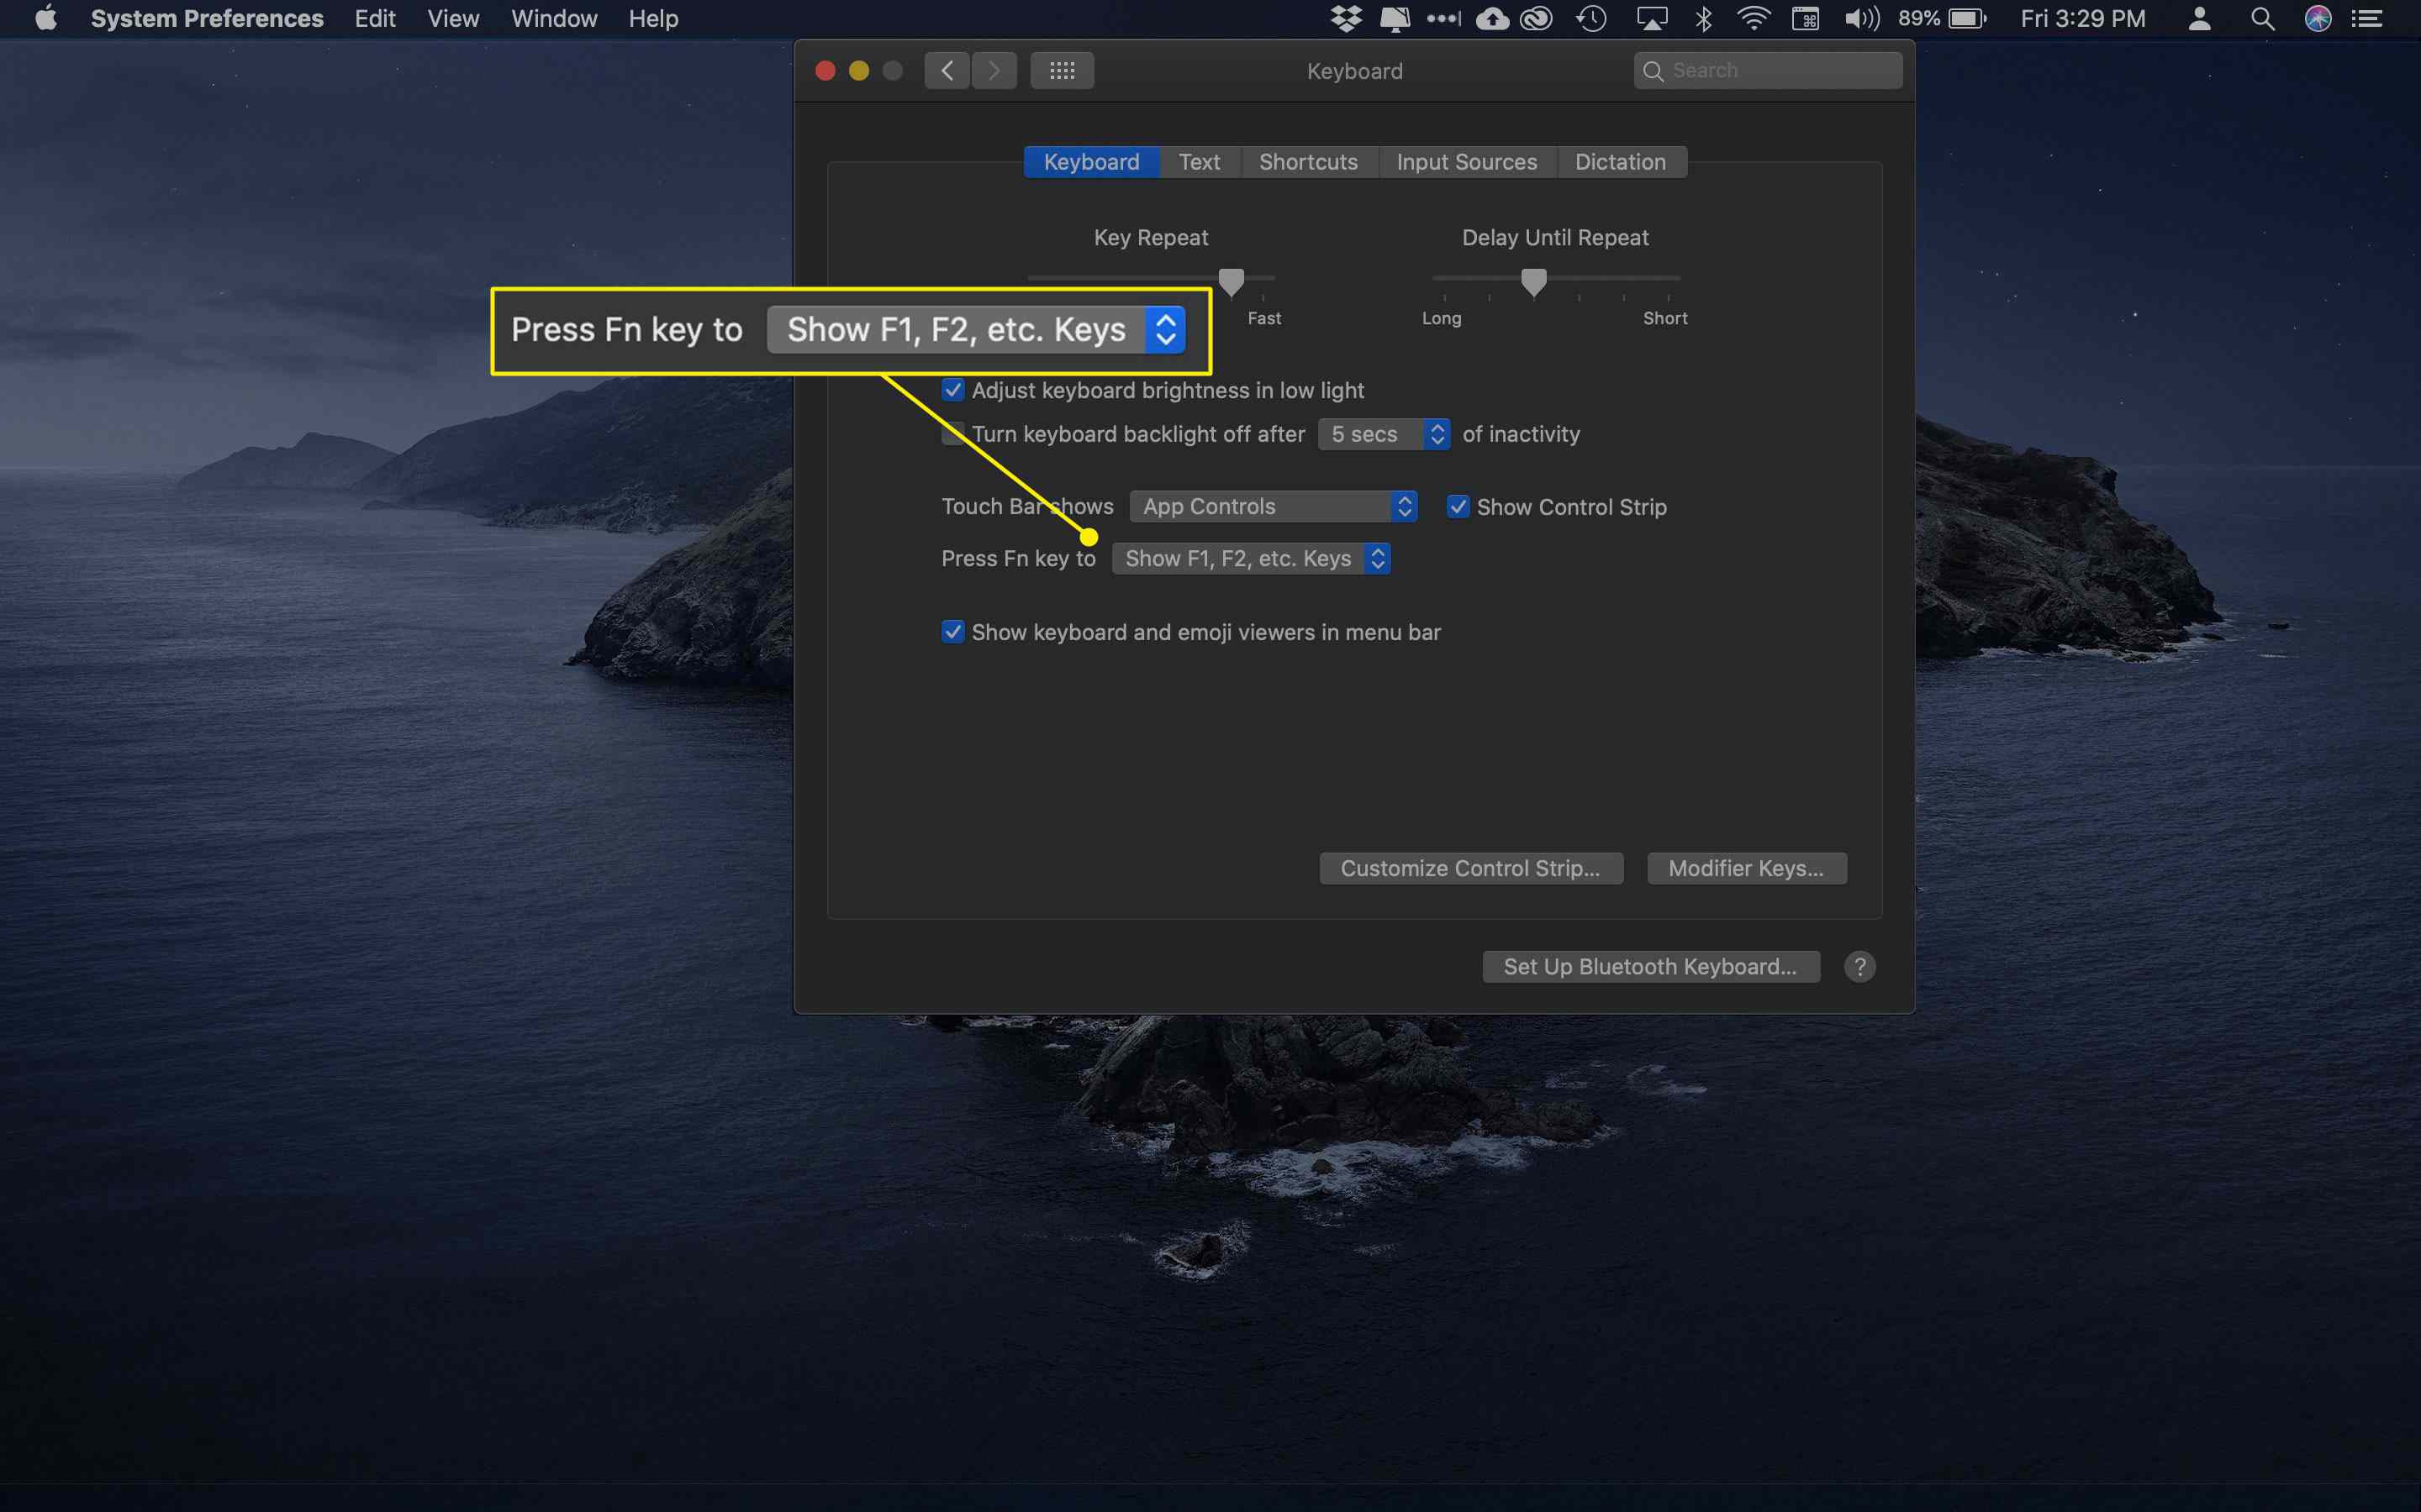2421x1512 pixels.
Task: Expand 'Touch Bar shows' dropdown
Action: pos(1274,507)
